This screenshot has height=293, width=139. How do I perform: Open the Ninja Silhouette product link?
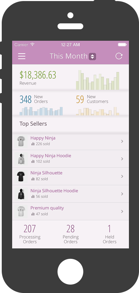coord(47,173)
